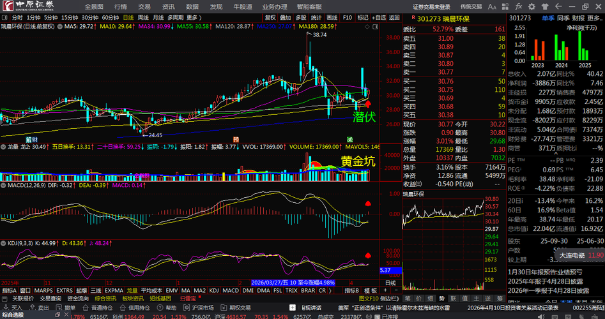Open the 图文F10 link
Image resolution: width=605 pixels, height=319 pixels.
369,299
